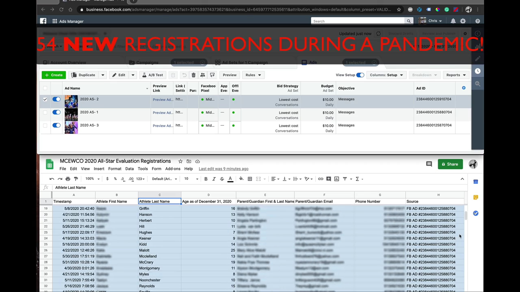This screenshot has height=292, width=520.
Task: Click the insert comment icon in toolbar
Action: (329, 179)
